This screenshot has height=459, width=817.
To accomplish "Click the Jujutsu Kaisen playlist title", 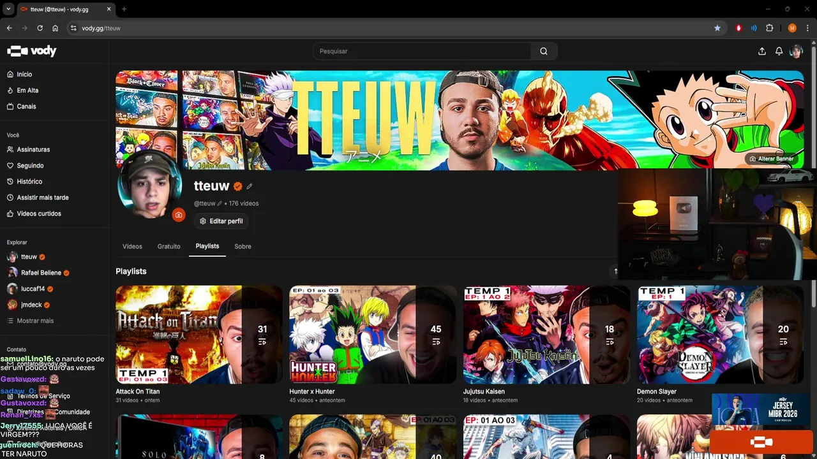I will (484, 391).
